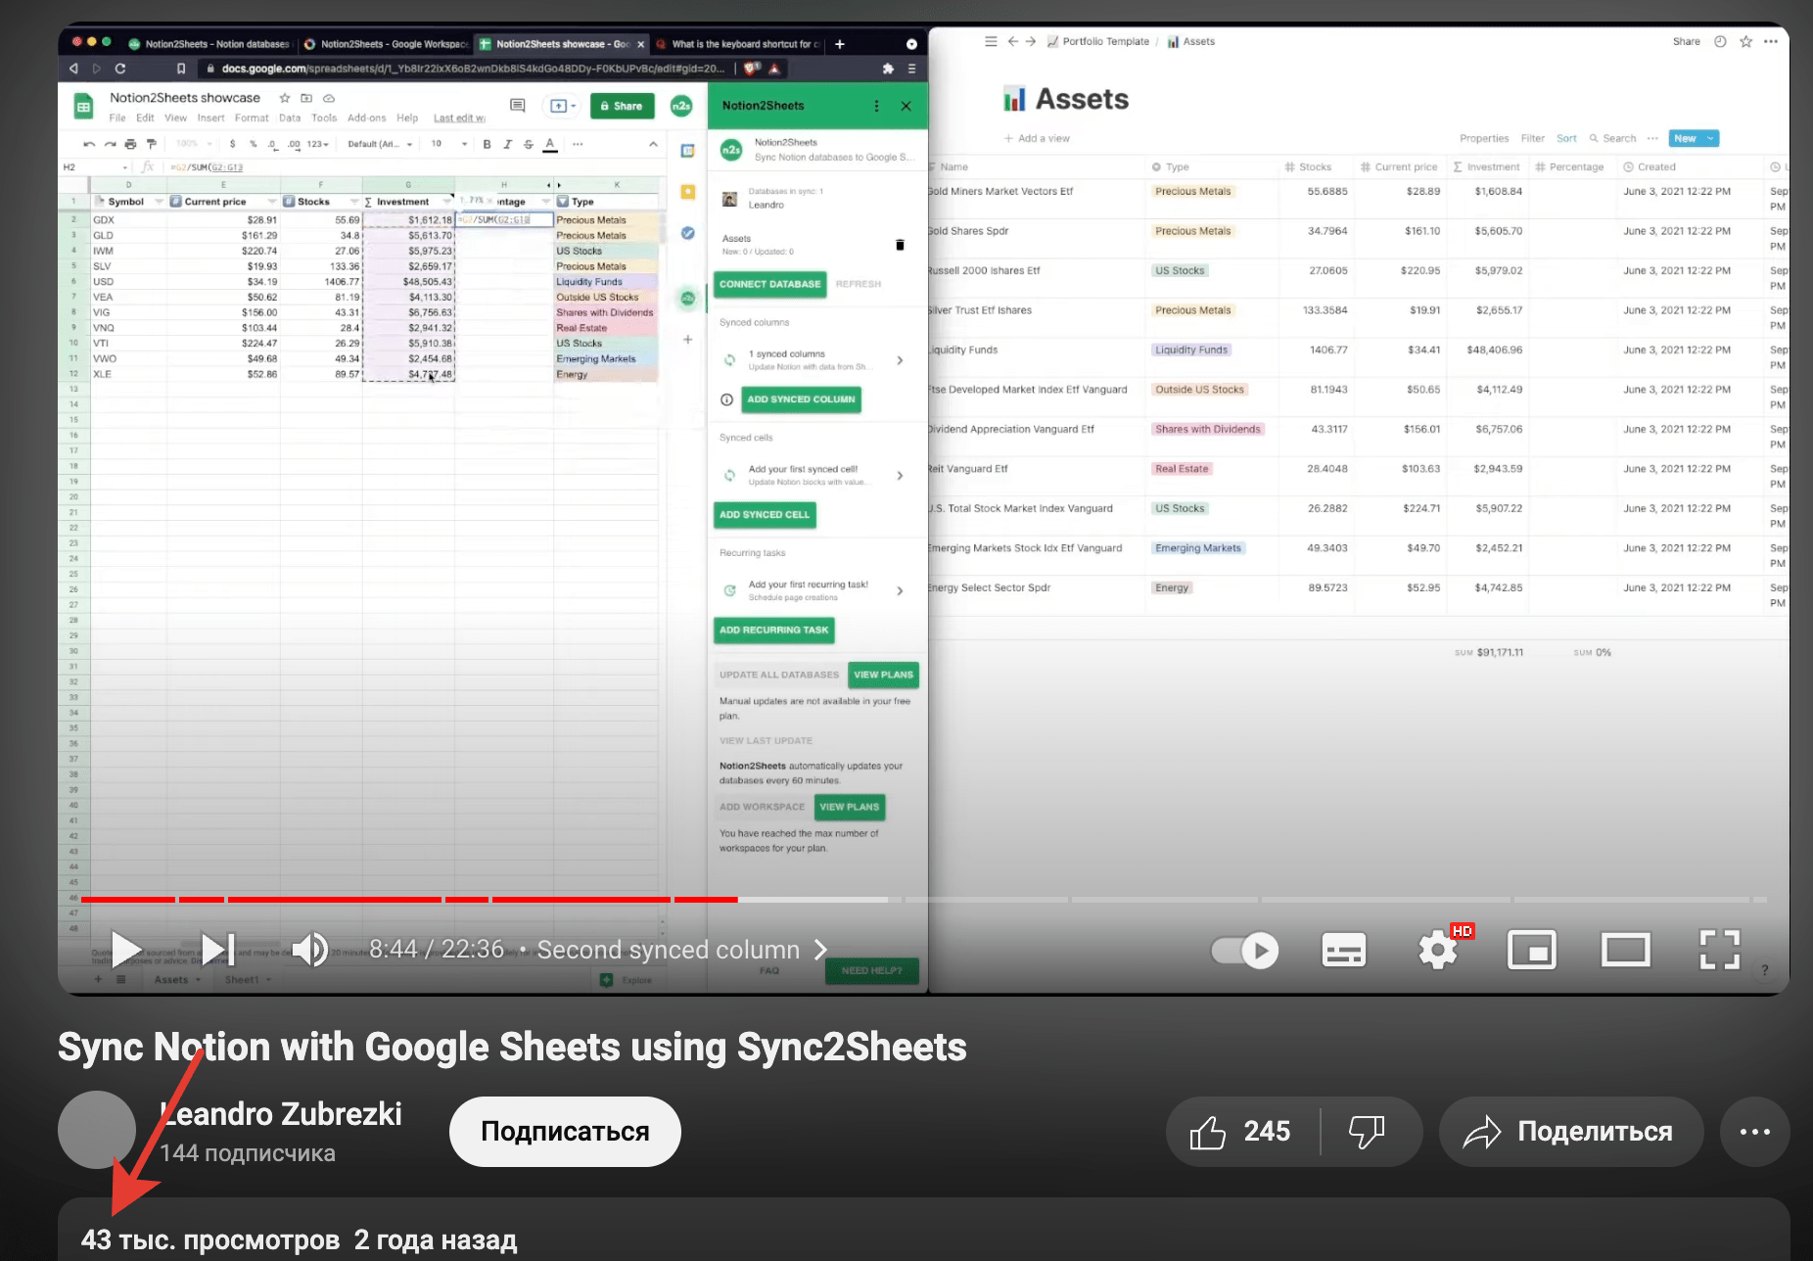Click the CONNECT DATABASE button
The width and height of the screenshot is (1813, 1261).
[x=770, y=284]
